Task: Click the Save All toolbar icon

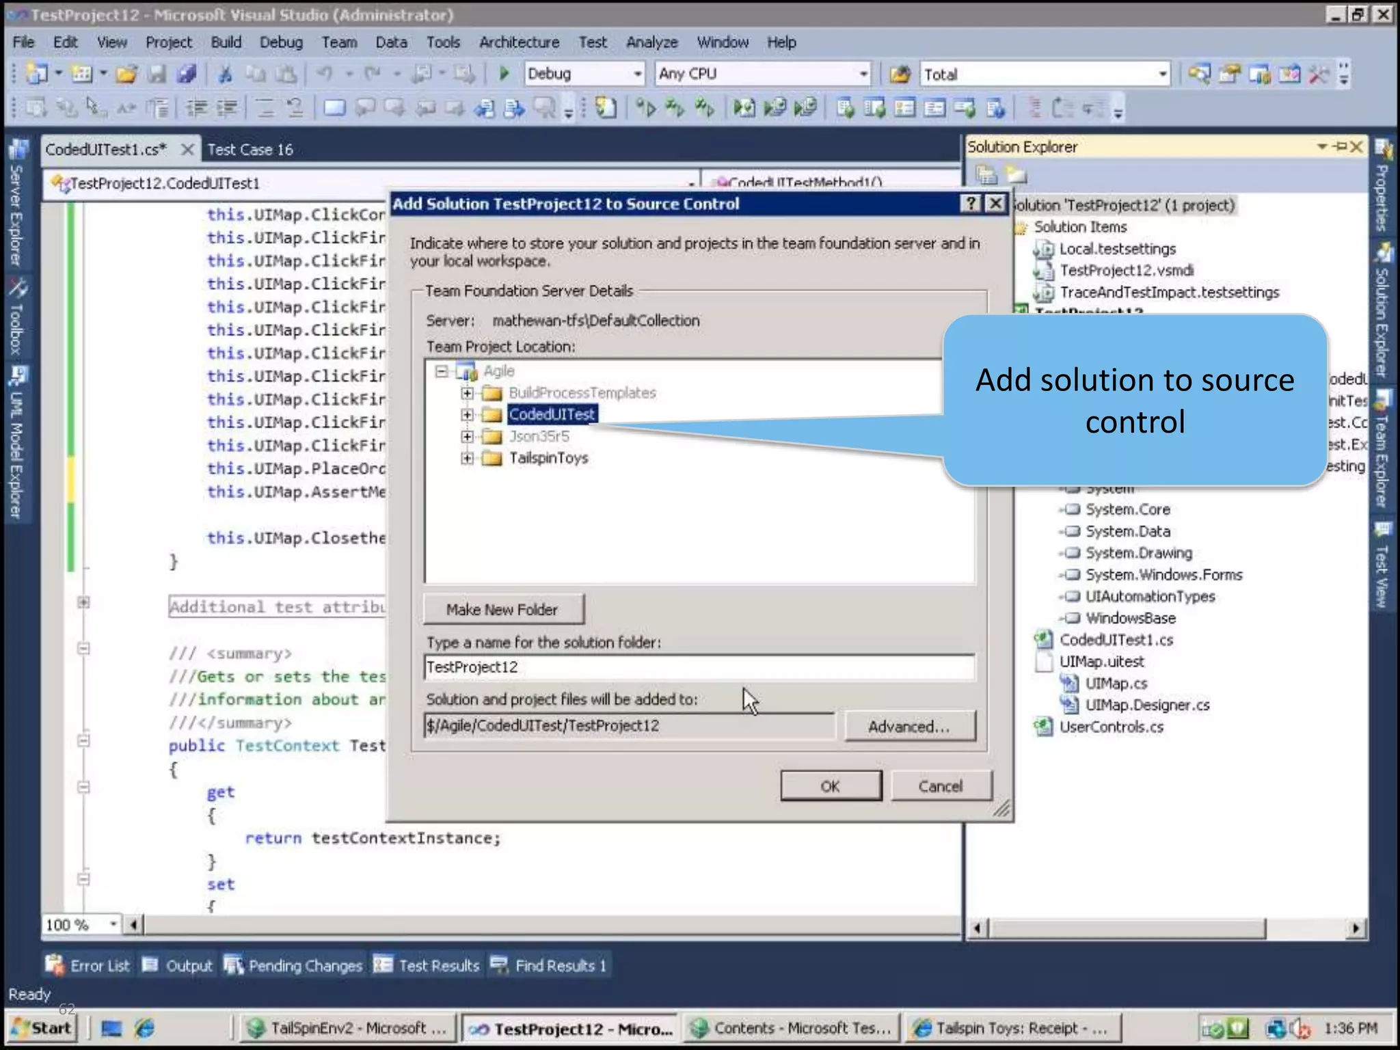Action: pyautogui.click(x=187, y=73)
